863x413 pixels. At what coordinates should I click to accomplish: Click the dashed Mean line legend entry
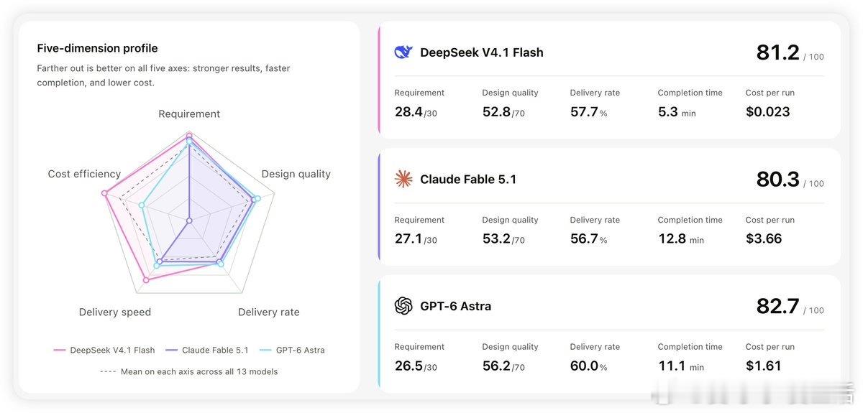189,372
